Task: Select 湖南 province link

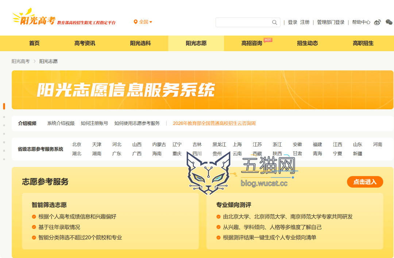Action: click(97, 153)
